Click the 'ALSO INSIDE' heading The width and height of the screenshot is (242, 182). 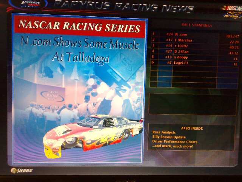192,129
